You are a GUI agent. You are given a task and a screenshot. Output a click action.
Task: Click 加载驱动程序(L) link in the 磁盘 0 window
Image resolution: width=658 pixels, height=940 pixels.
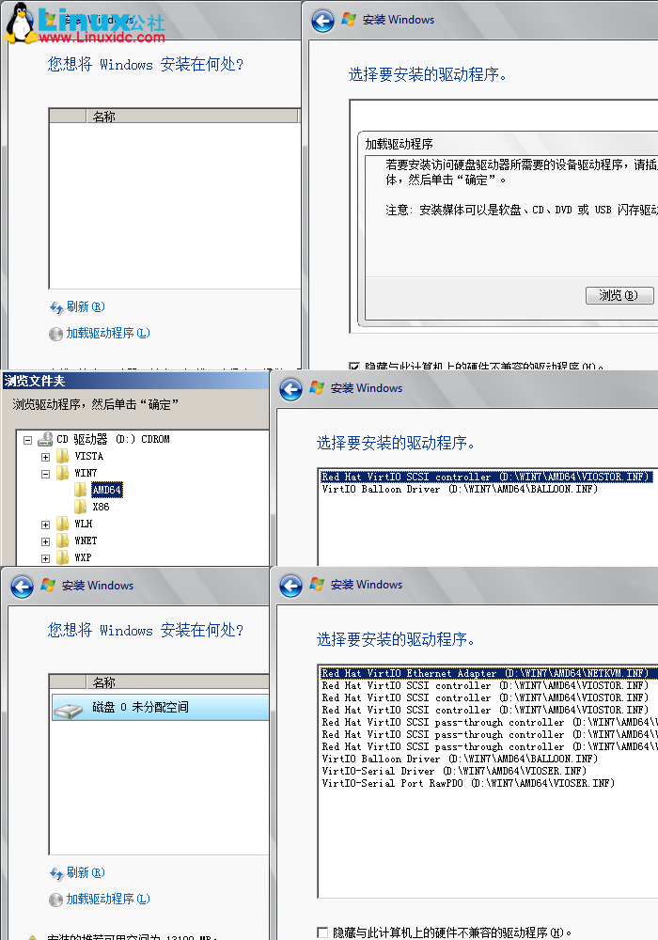(x=108, y=899)
